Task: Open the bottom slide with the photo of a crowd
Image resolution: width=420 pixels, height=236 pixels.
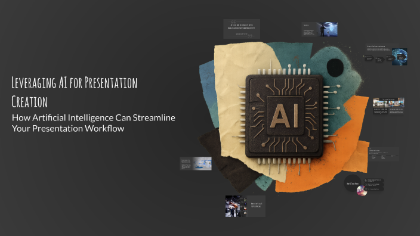Action: tap(245, 206)
